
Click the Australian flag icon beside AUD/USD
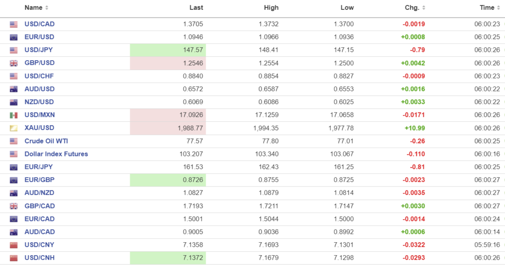coord(13,89)
